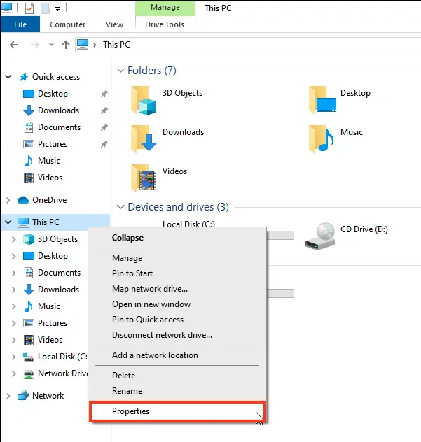Screen dimensions: 421x442
Task: Collapse the Quick access tree node
Action: 8,77
